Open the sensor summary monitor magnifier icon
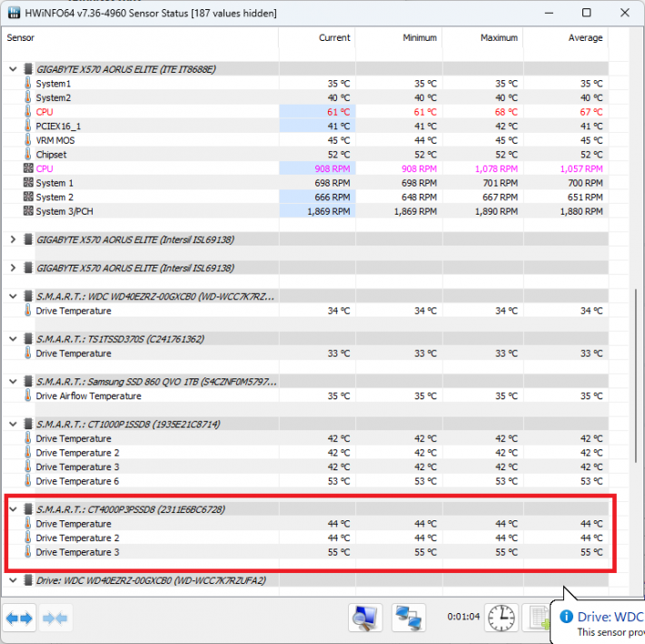645x644 pixels. click(x=365, y=618)
